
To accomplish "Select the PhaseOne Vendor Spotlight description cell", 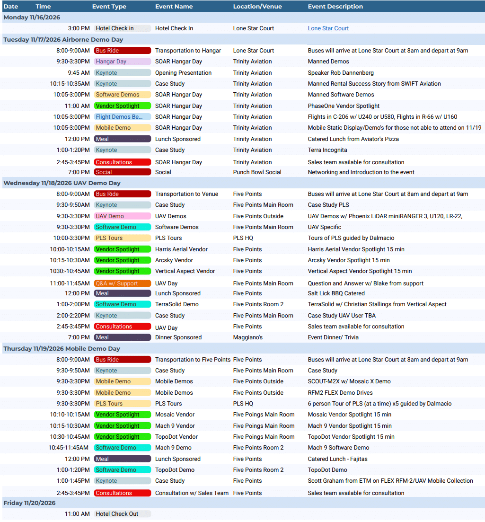I will tap(344, 106).
